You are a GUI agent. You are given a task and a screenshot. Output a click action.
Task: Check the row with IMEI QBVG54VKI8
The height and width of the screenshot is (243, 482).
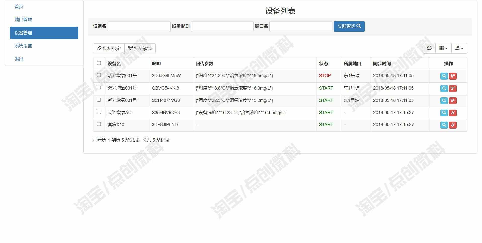[99, 88]
